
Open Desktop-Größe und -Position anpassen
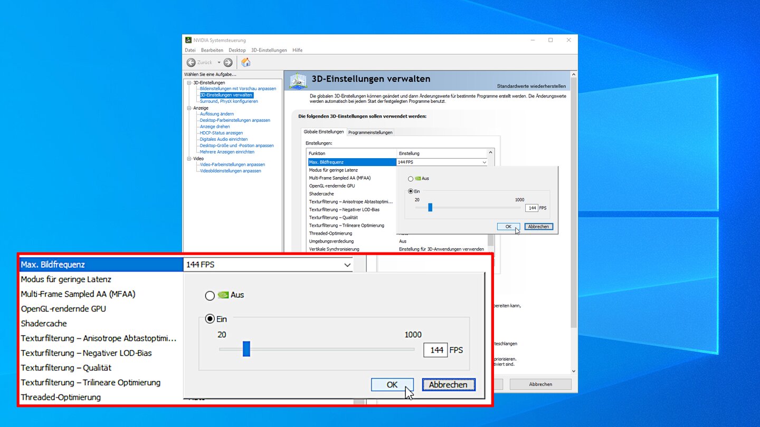pos(237,145)
